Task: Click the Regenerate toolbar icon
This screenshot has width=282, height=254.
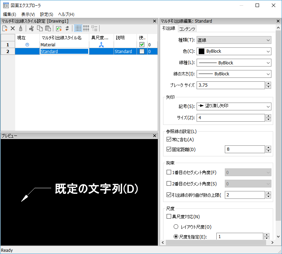Action: pyautogui.click(x=59, y=29)
